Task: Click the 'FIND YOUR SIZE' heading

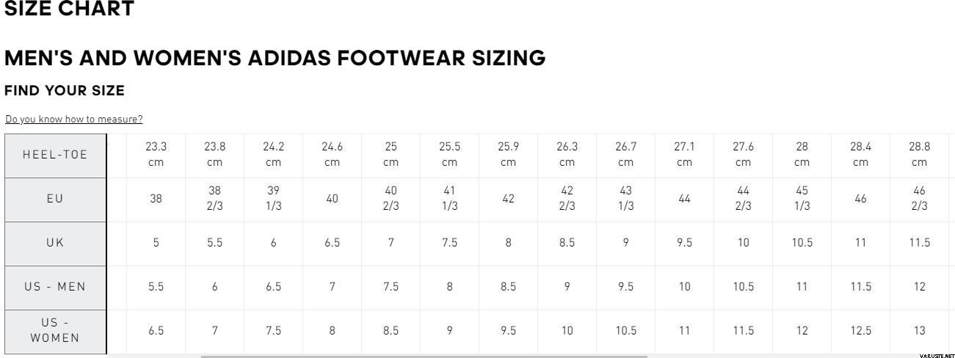Action: [65, 92]
